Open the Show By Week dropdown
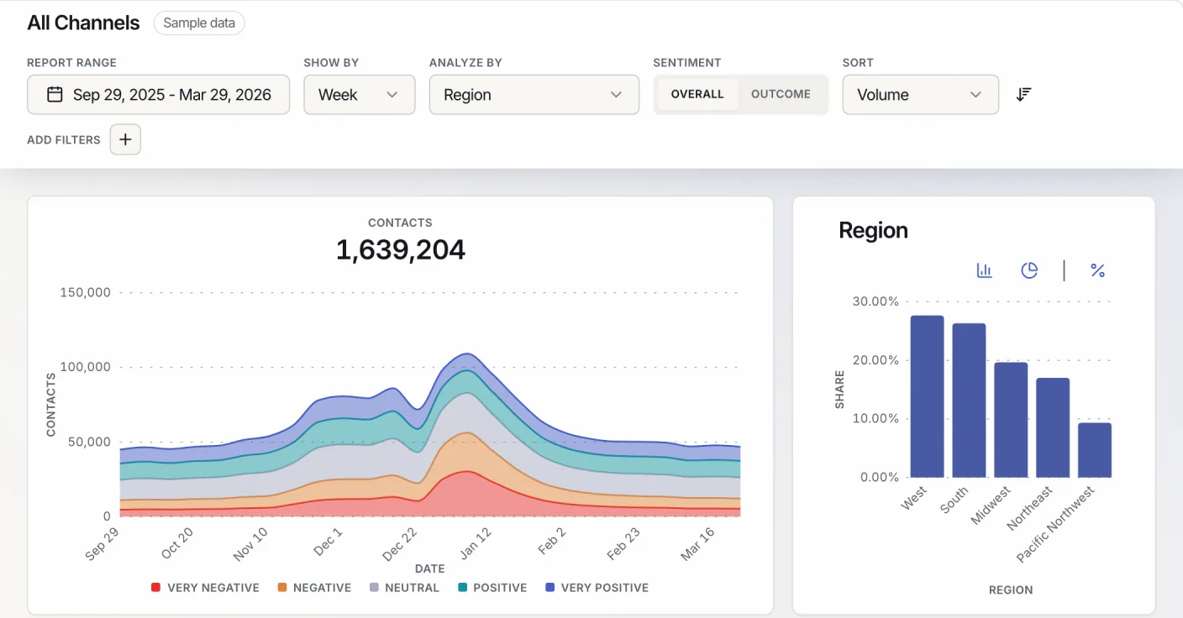 [x=359, y=95]
